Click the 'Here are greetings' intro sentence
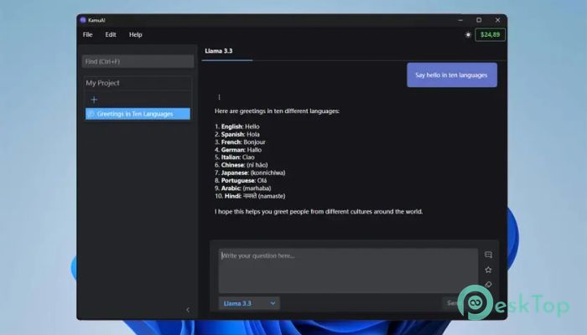Image resolution: width=587 pixels, height=335 pixels. click(277, 111)
